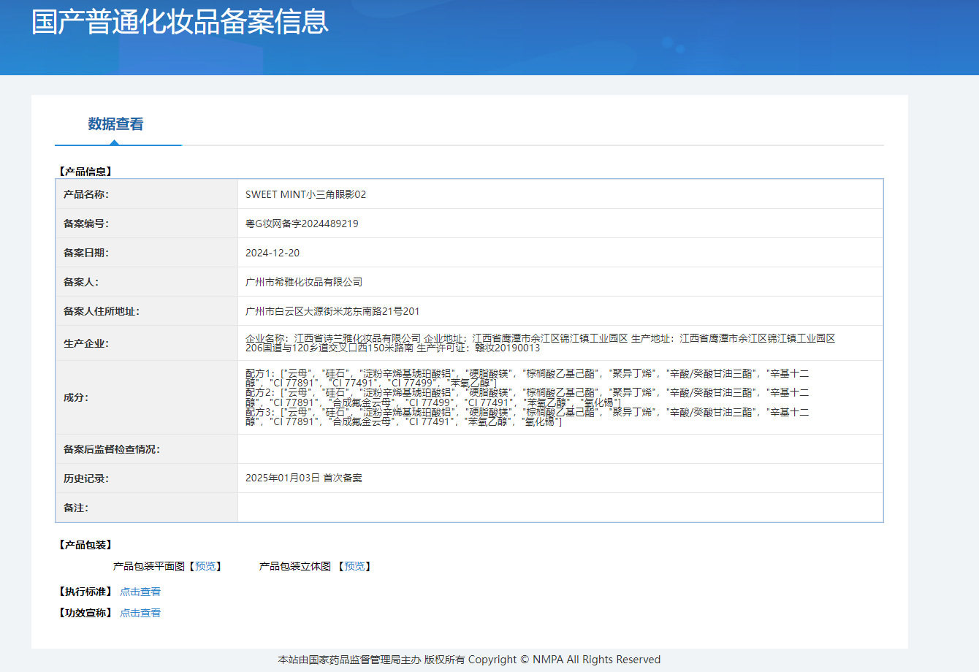
Task: Click the 备案后监督检查情况 row label
Action: 111,449
